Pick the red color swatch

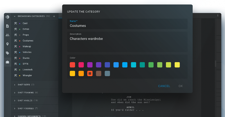pos(73,65)
